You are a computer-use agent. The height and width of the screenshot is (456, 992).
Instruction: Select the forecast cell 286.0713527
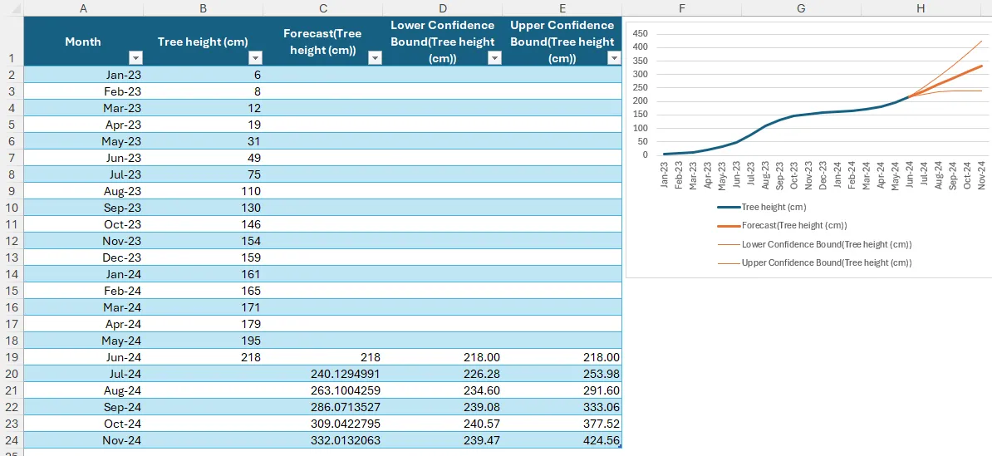323,407
